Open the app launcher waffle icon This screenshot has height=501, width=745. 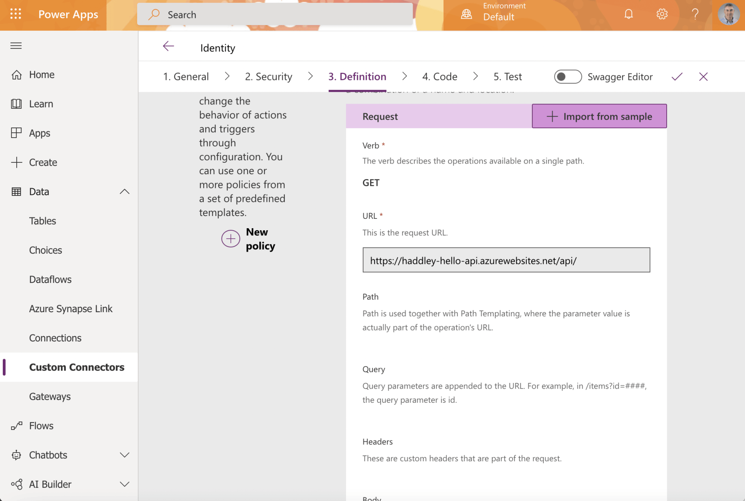tap(15, 14)
